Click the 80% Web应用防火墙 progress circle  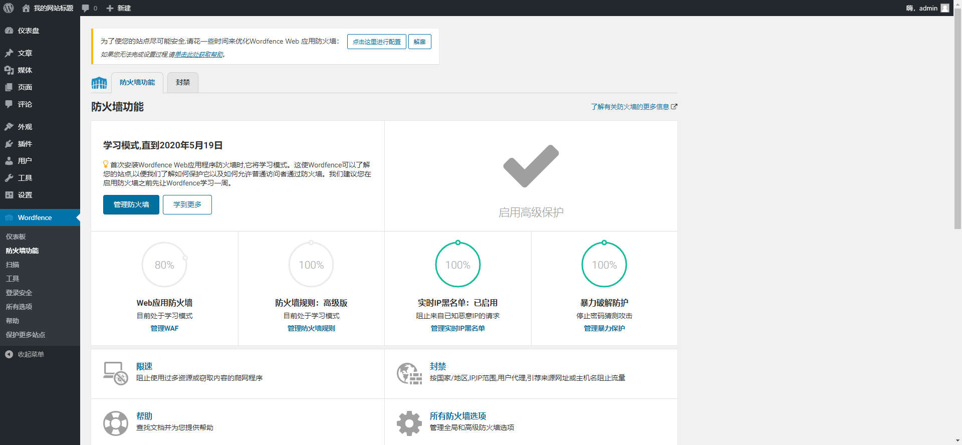pos(164,265)
